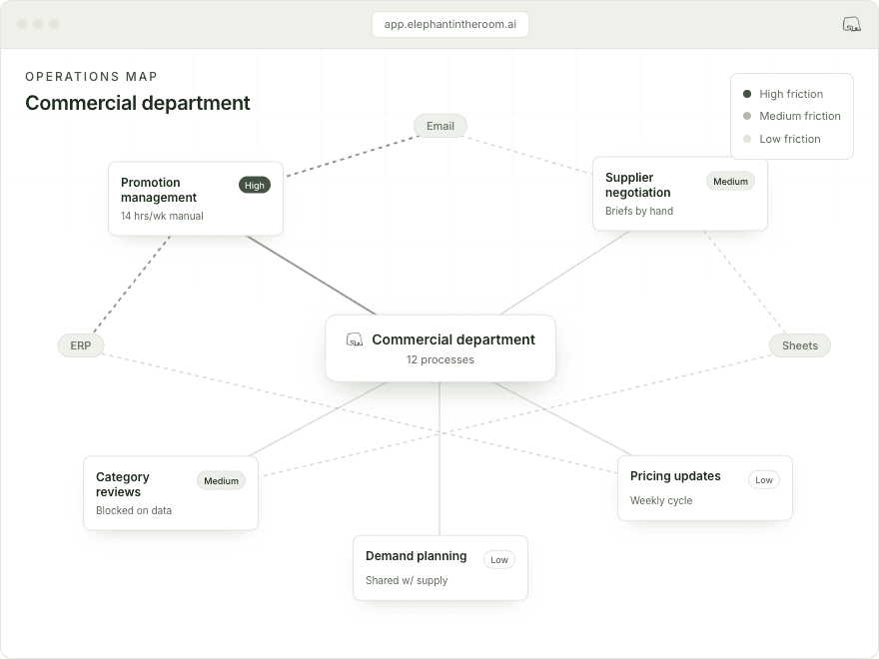Click elephant icon in Commercial department node
The width and height of the screenshot is (879, 659).
click(x=355, y=339)
